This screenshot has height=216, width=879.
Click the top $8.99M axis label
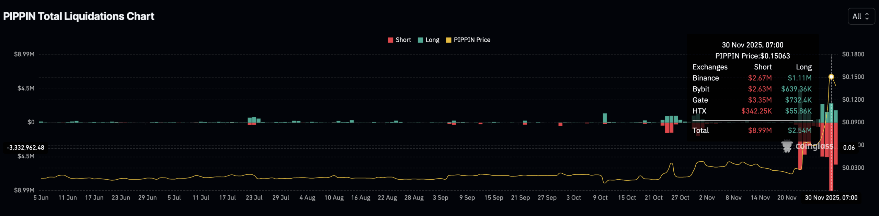[24, 54]
